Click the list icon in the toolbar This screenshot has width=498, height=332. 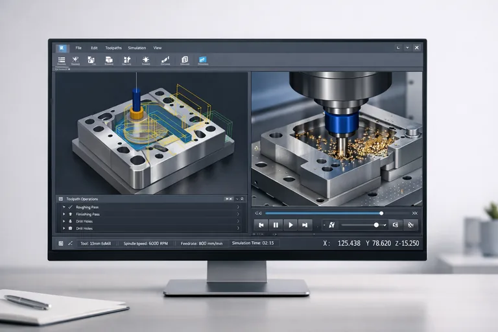coord(62,60)
